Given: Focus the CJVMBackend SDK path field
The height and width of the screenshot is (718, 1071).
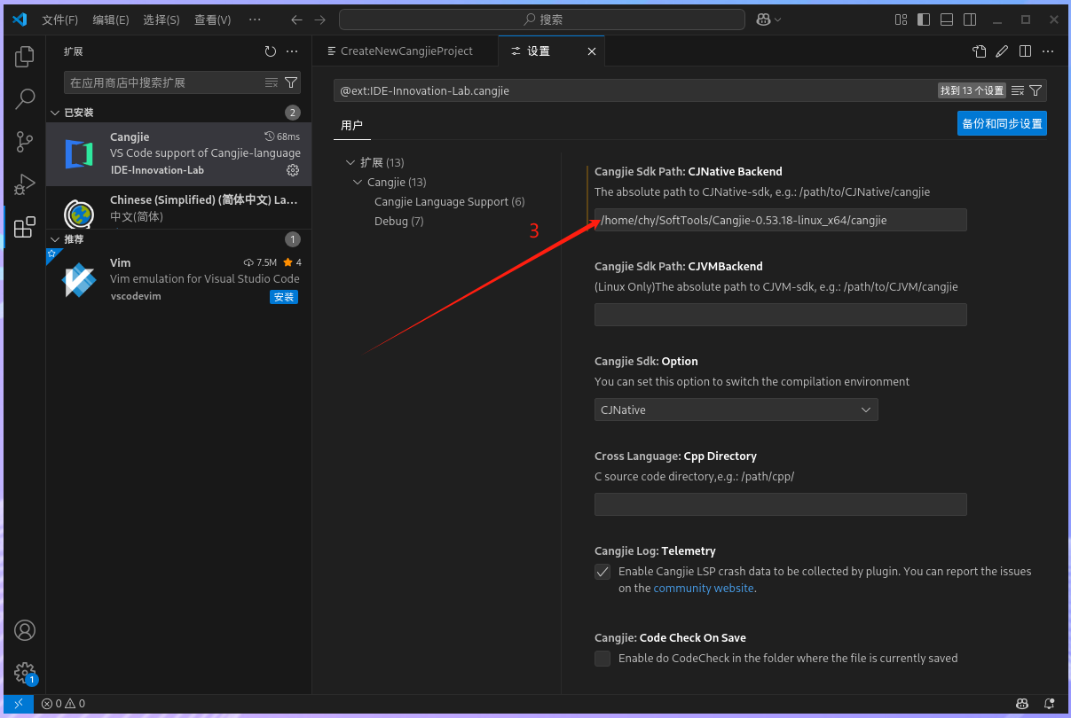Looking at the screenshot, I should coord(780,315).
